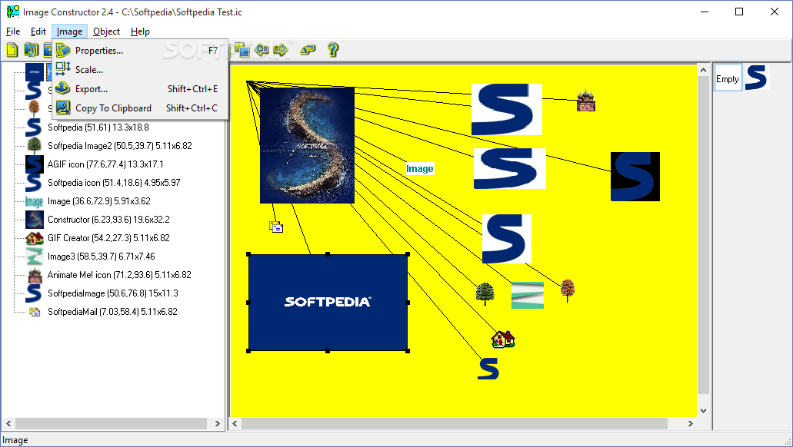Click the left arrow toolbar icon
Image resolution: width=793 pixels, height=447 pixels.
pos(262,49)
